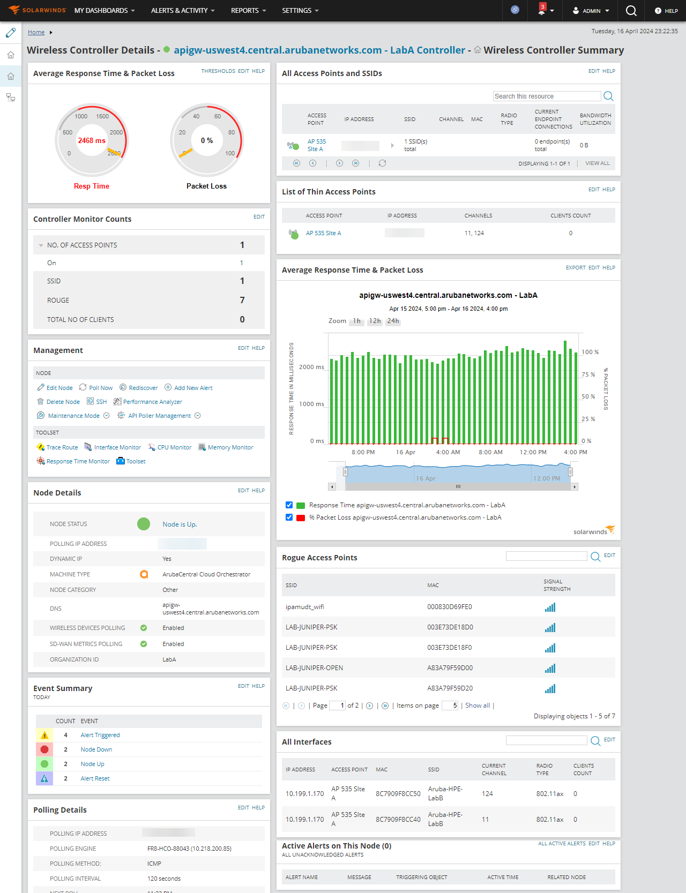Toggle Response Time series checkbox in chart legend
The height and width of the screenshot is (893, 686).
click(289, 505)
